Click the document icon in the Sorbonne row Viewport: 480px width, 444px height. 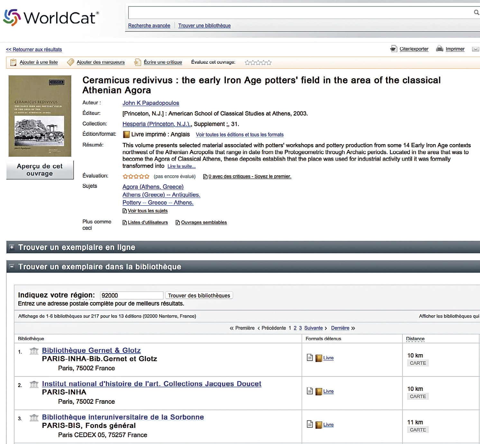[310, 424]
